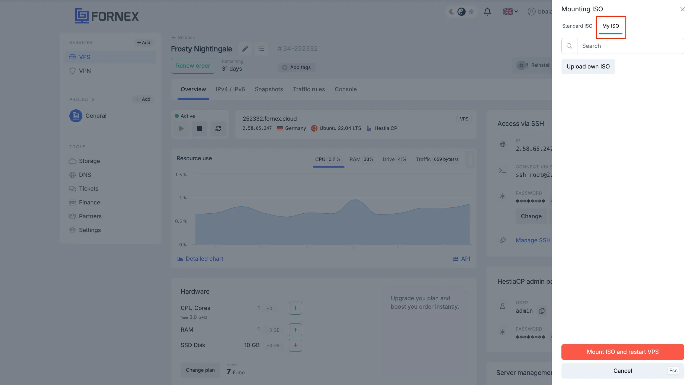Viewport: 694px width, 385px height.
Task: Go back link
Action: pyautogui.click(x=183, y=37)
